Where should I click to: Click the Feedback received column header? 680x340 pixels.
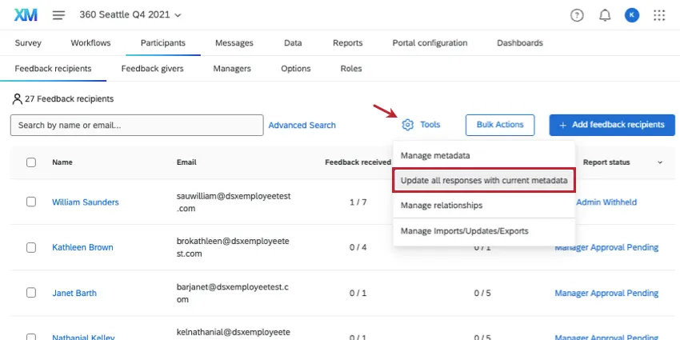click(358, 162)
